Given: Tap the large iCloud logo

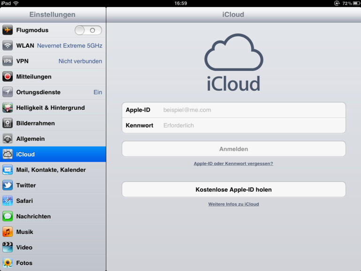Looking at the screenshot, I should click(x=233, y=62).
